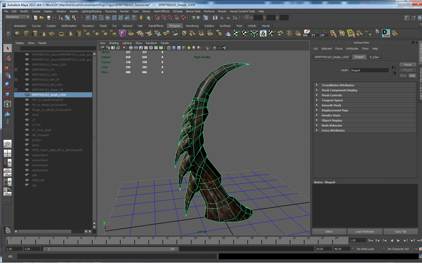This screenshot has height=264, width=422.
Task: Open the A_Claw tab in Attribute Editor
Action: (x=374, y=57)
